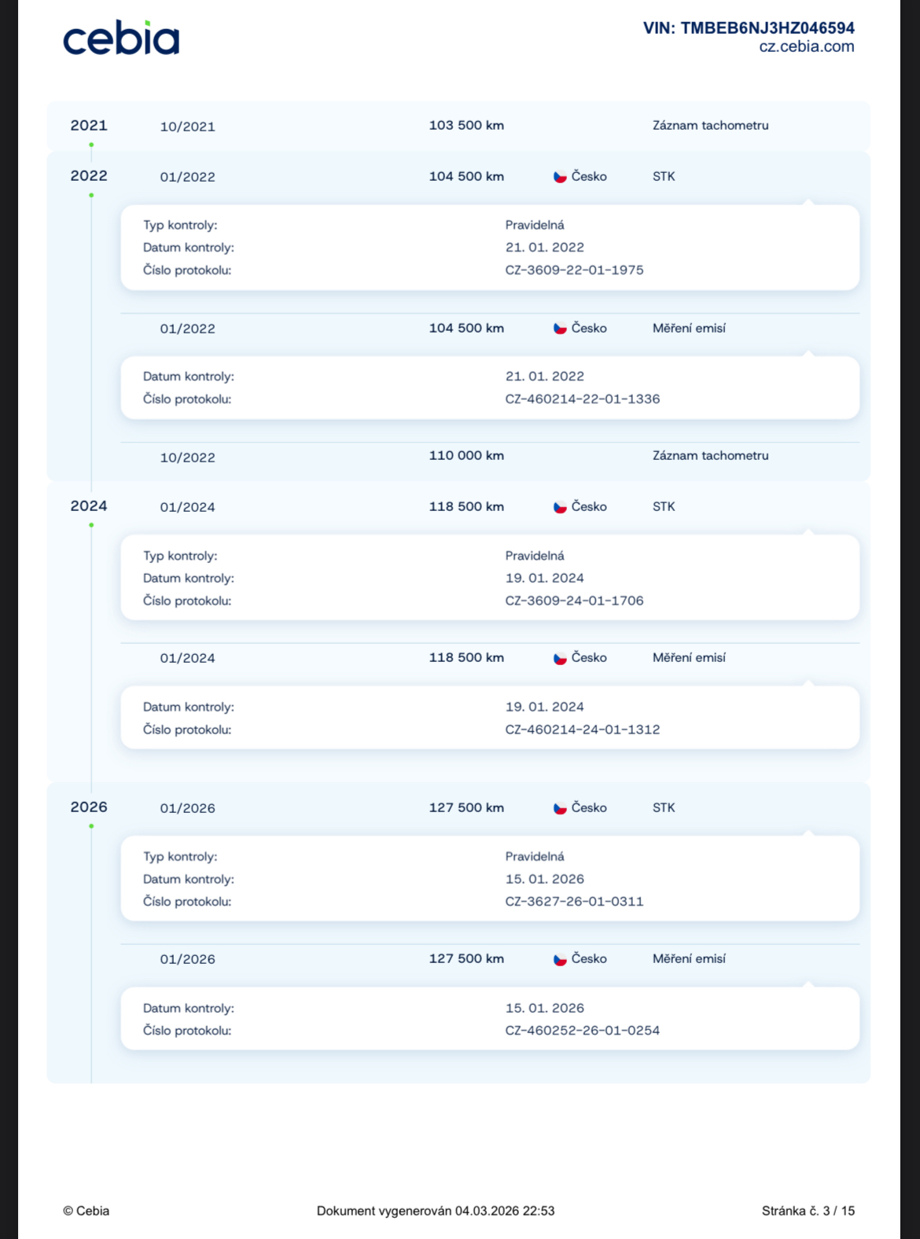This screenshot has width=920, height=1239.
Task: Click protocol number CZ-460214-24-01-1312
Action: coord(582,730)
